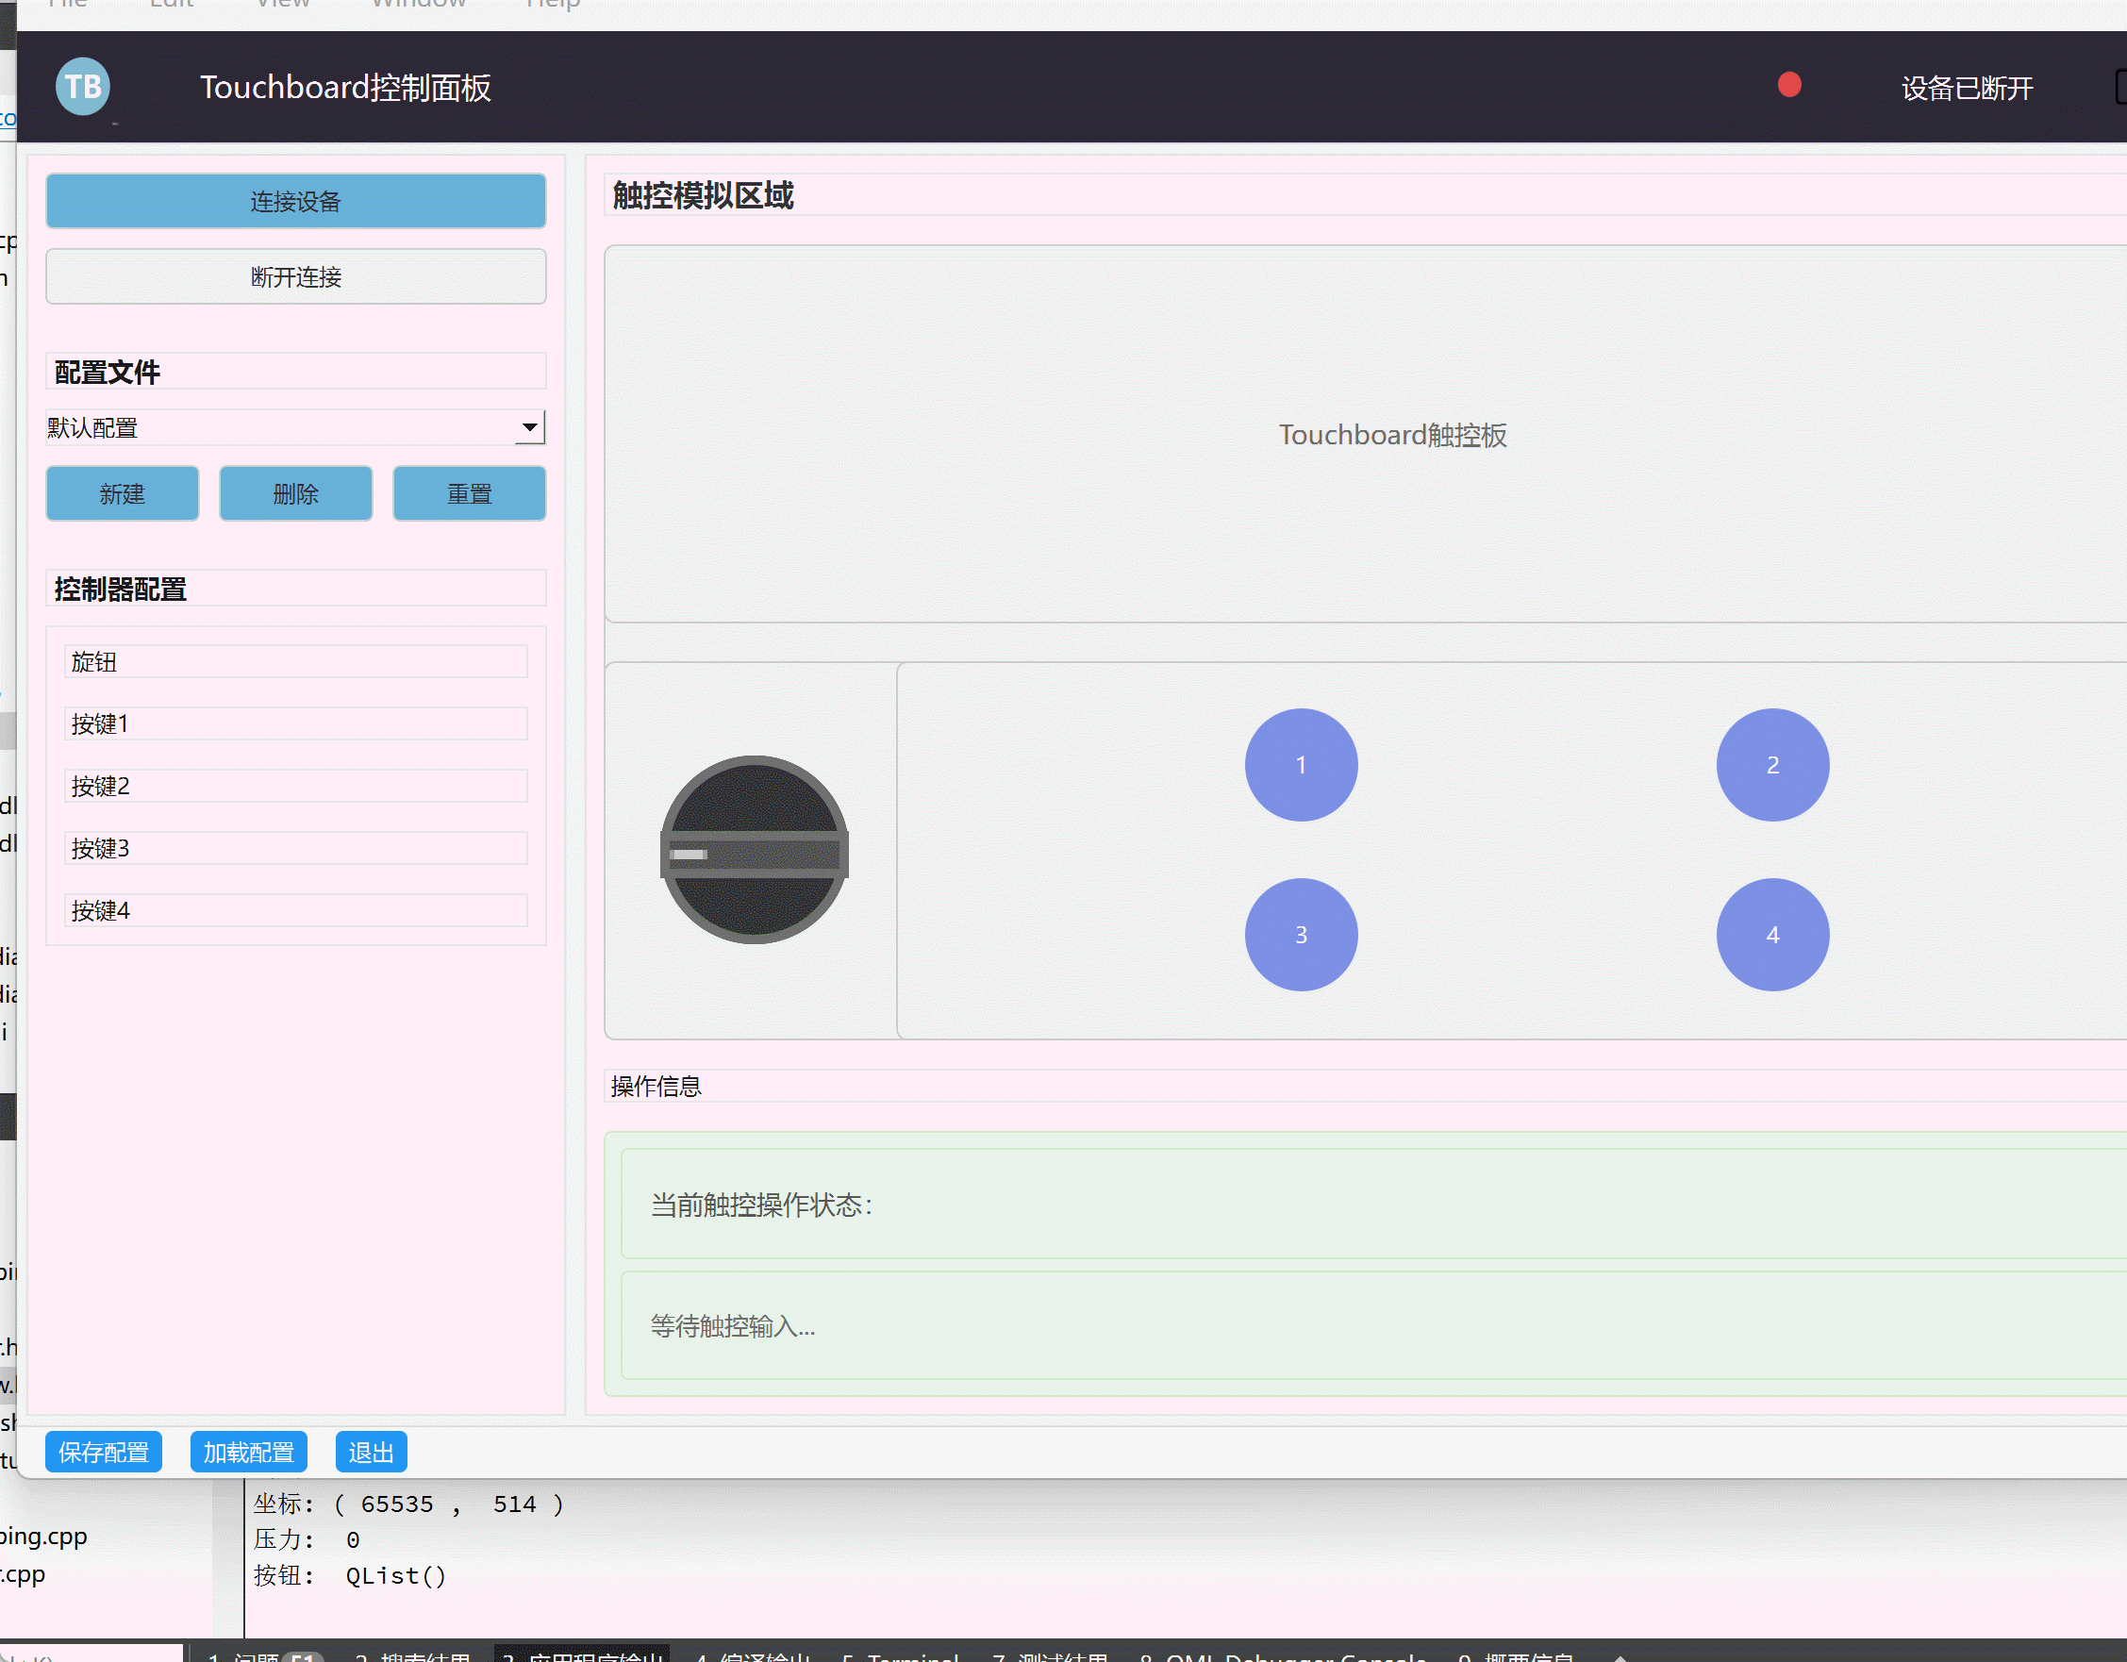This screenshot has width=2127, height=1662.
Task: Reset profile with 重置 button
Action: click(469, 493)
